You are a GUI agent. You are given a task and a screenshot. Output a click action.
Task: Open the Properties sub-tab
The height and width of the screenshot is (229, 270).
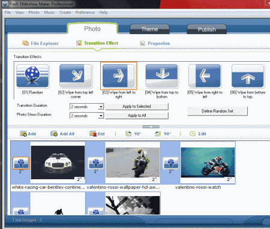tap(155, 43)
